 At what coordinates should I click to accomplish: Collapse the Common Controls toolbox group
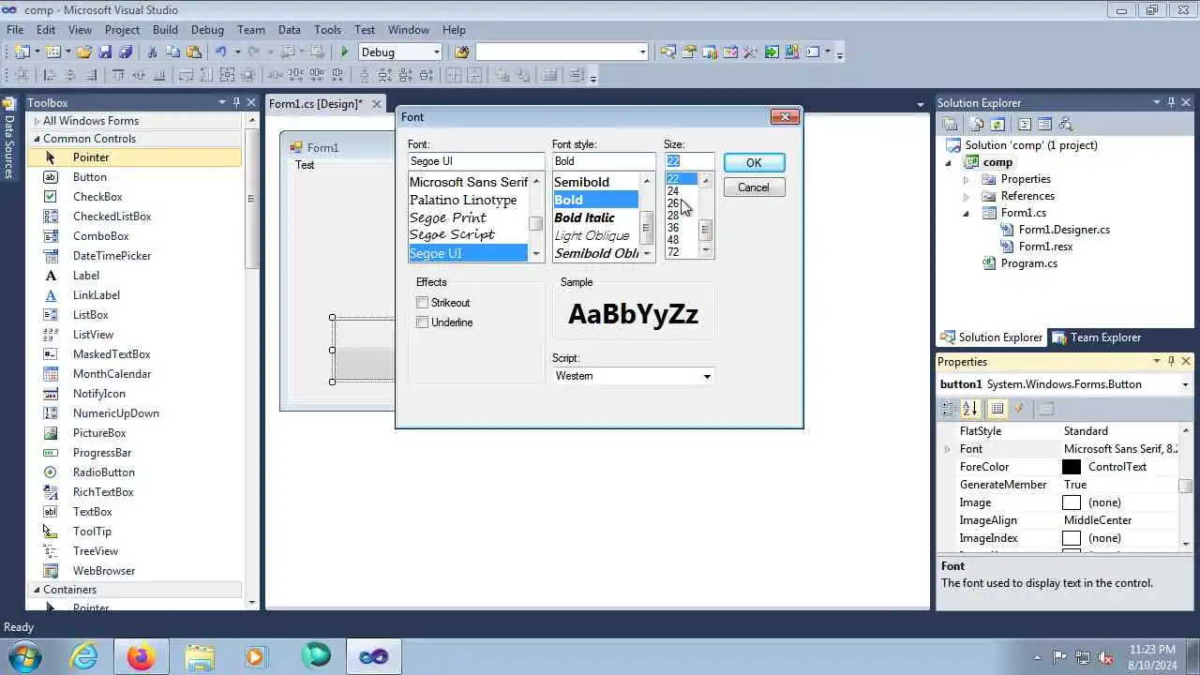coord(37,139)
